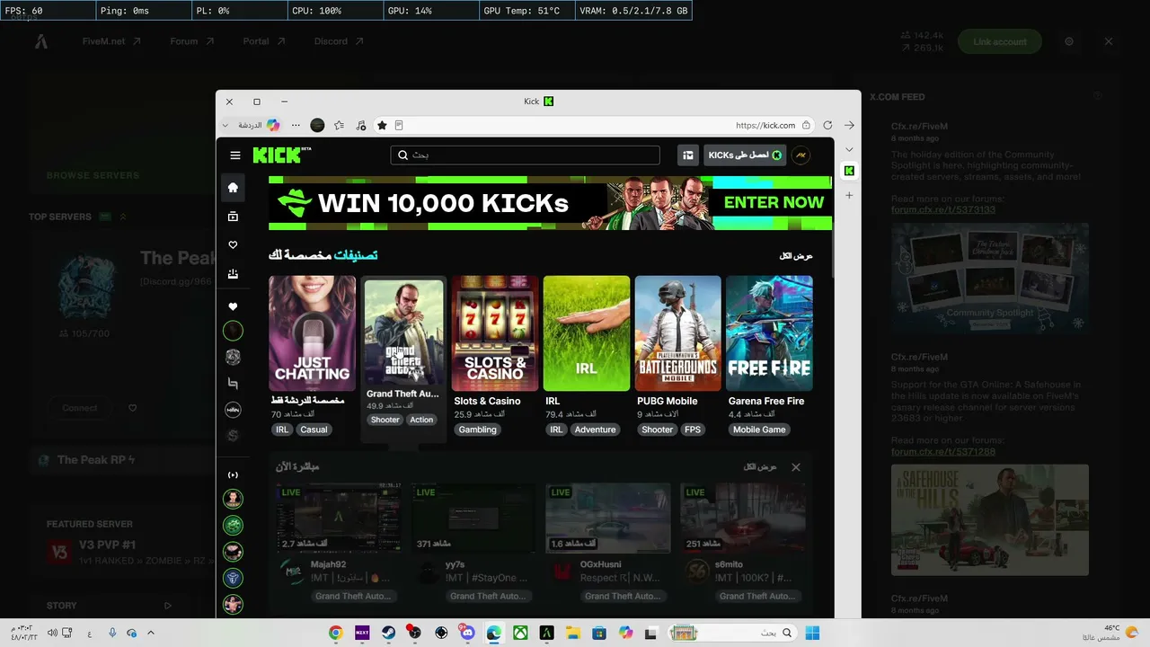
Task: Expand the browser toolbar dropdown chevron beside Copilot
Action: pyautogui.click(x=226, y=126)
